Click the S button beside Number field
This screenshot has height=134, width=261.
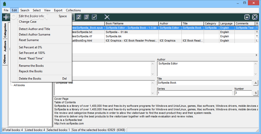coord(255,93)
